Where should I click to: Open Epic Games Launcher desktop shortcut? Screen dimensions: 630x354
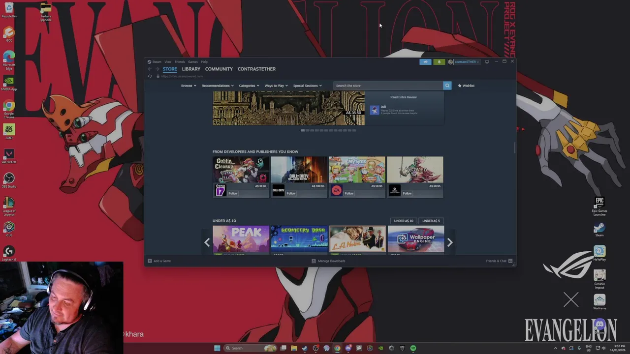point(599,206)
